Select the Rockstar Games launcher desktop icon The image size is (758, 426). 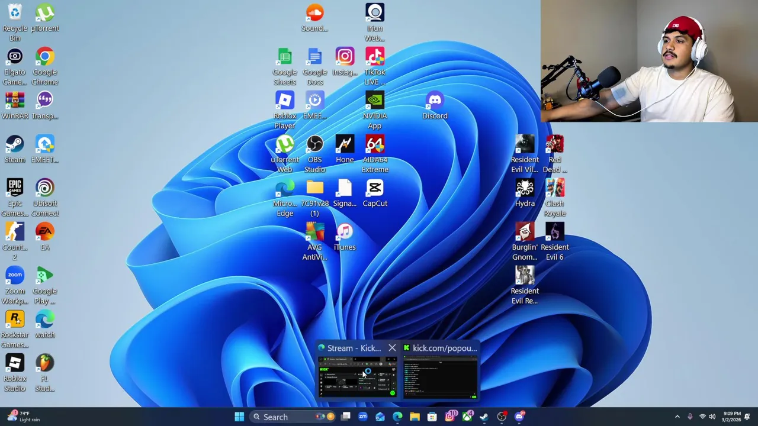point(15,329)
